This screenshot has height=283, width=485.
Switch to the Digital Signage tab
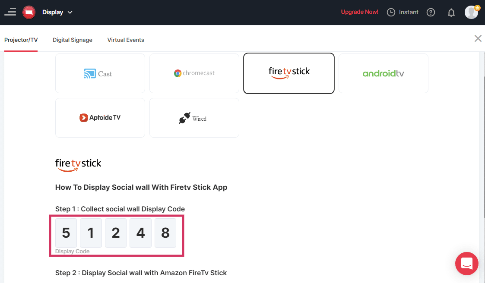point(73,40)
